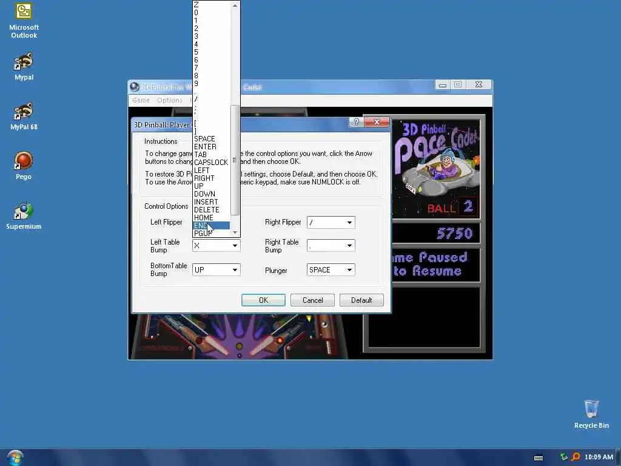Confirm key settings with the OK button

(x=263, y=300)
